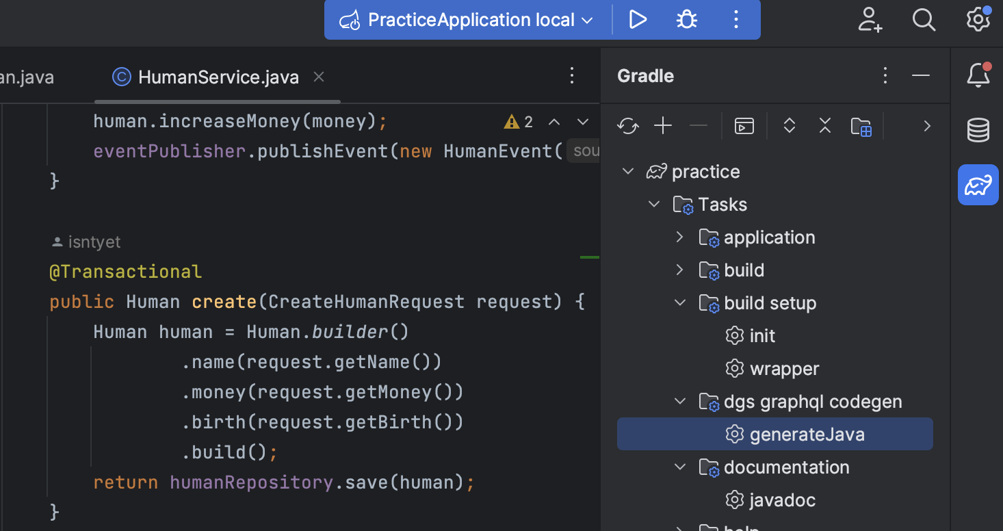The width and height of the screenshot is (1003, 531).
Task: Open IDE Settings gear icon
Action: 977,20
